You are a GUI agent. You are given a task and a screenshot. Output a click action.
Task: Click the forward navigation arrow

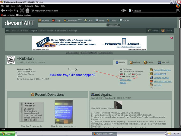(10, 11)
